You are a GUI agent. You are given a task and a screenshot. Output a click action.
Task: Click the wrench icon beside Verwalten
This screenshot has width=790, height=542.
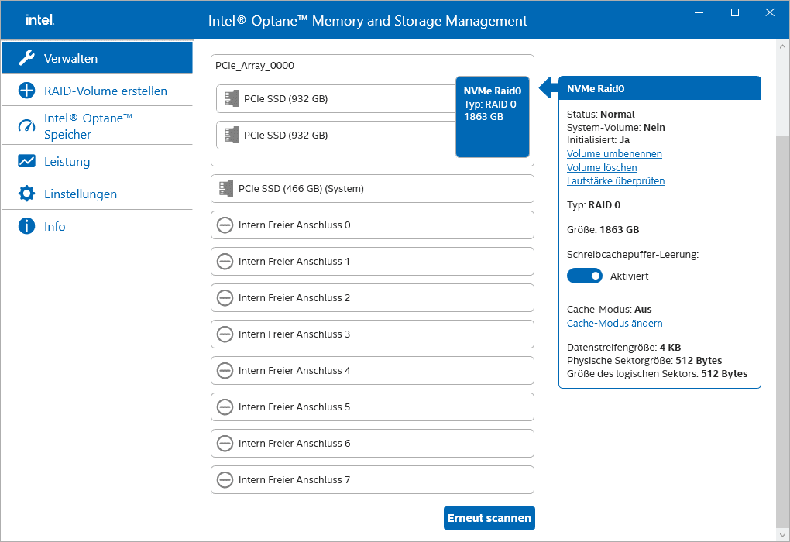click(x=26, y=58)
